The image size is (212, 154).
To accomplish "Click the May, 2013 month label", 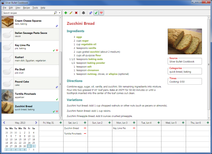I will click(20, 122).
